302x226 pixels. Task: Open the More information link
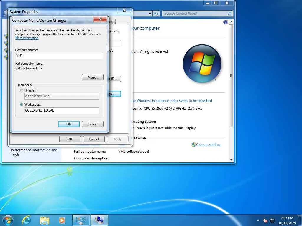27,38
